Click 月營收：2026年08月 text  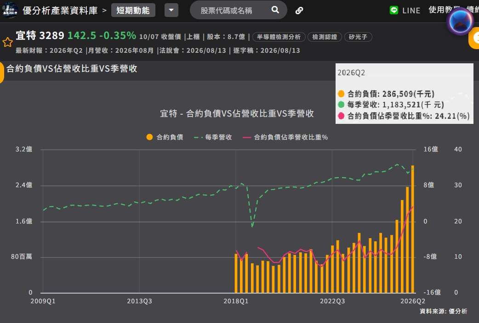pos(120,50)
